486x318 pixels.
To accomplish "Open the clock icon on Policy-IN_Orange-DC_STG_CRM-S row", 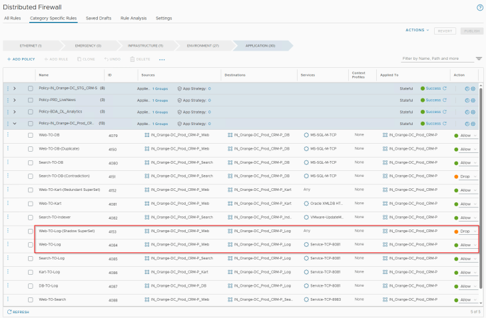I will 467,88.
